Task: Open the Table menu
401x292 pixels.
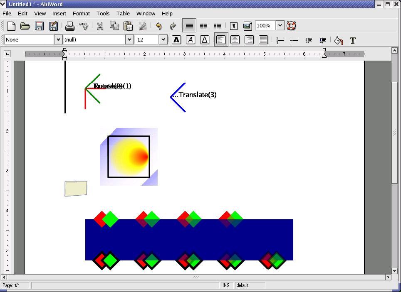Action: pos(123,14)
